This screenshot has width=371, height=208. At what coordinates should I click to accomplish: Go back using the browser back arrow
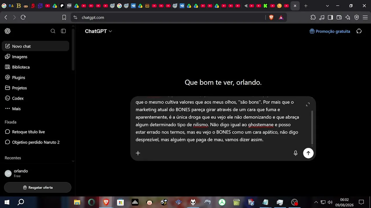pyautogui.click(x=6, y=17)
